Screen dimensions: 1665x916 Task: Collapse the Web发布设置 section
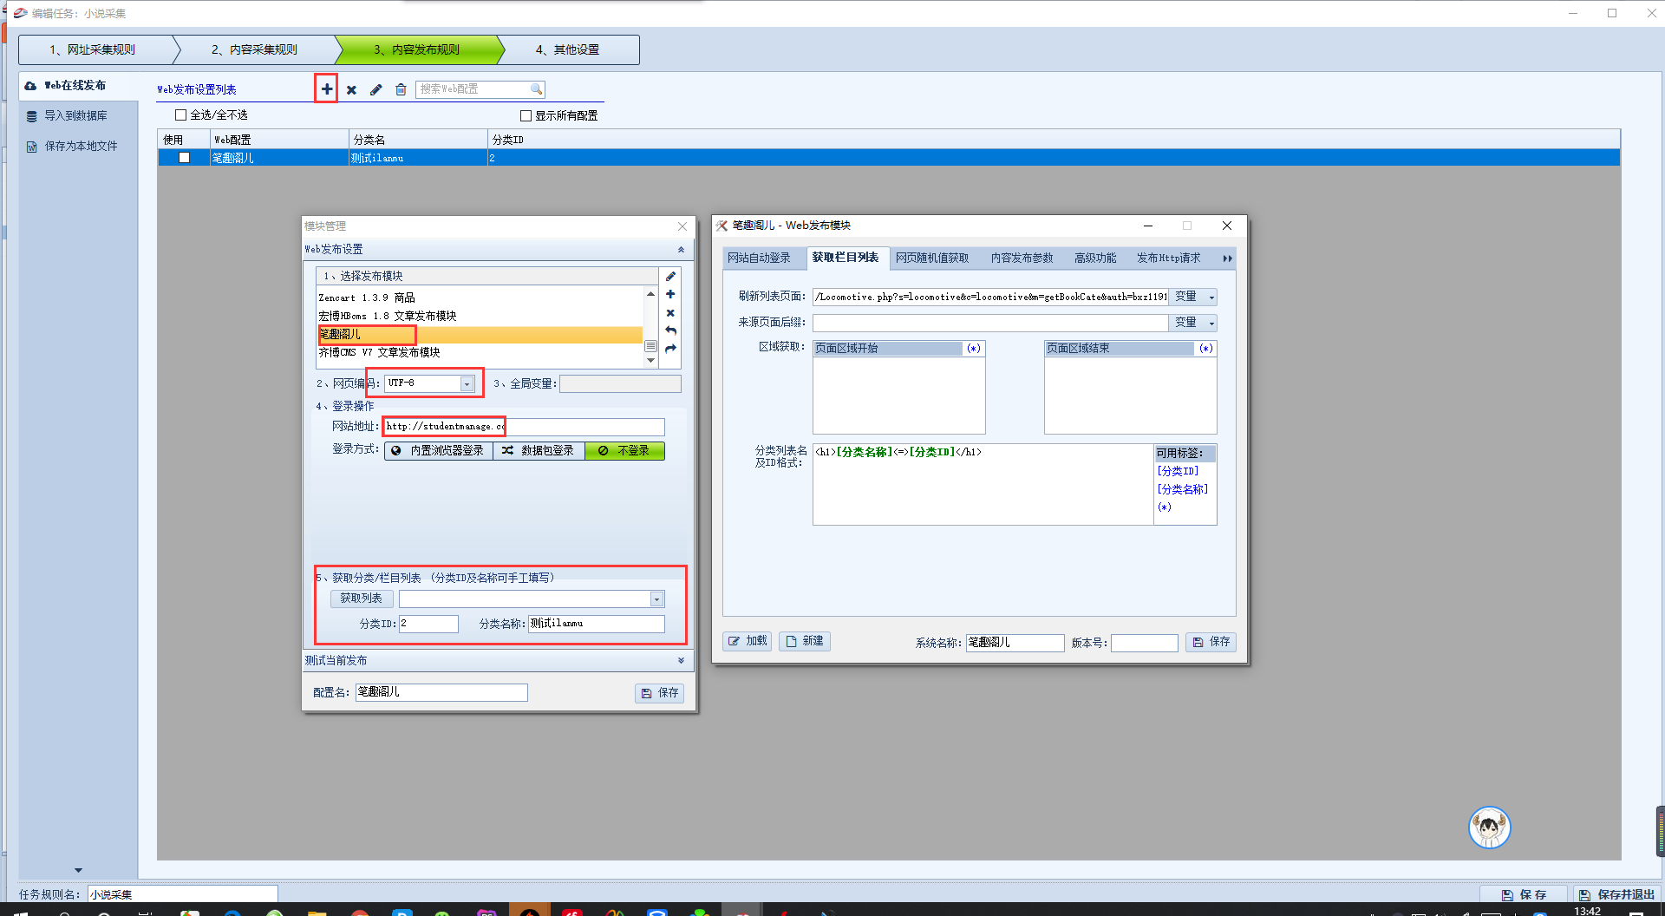click(681, 250)
